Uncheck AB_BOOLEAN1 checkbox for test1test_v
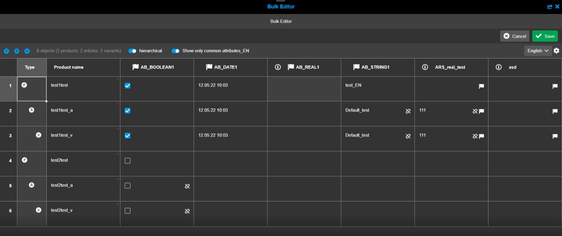 127,135
